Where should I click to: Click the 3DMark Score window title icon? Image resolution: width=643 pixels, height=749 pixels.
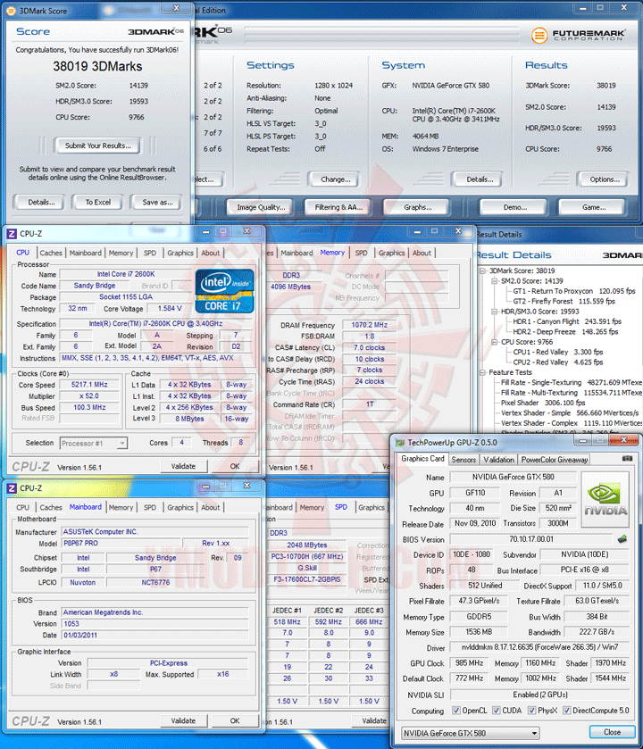[x=11, y=11]
